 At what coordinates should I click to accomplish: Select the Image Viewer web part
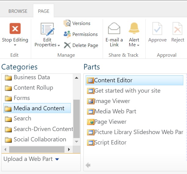point(108,101)
